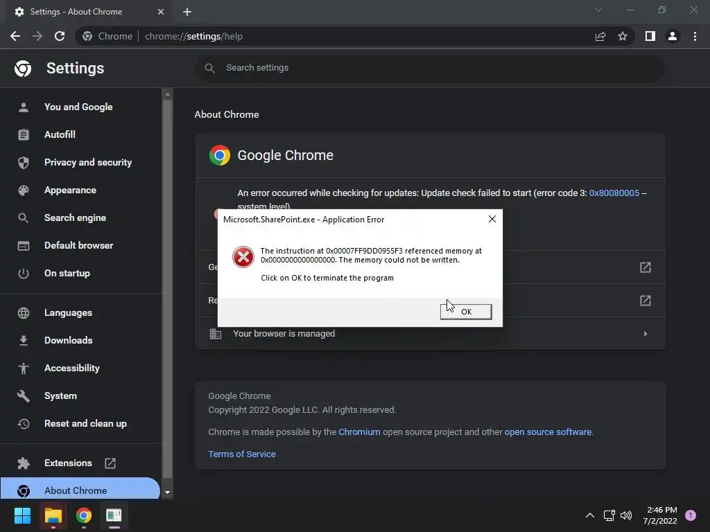This screenshot has height=532, width=710.
Task: Click the forward navigation arrow
Action: pos(37,36)
